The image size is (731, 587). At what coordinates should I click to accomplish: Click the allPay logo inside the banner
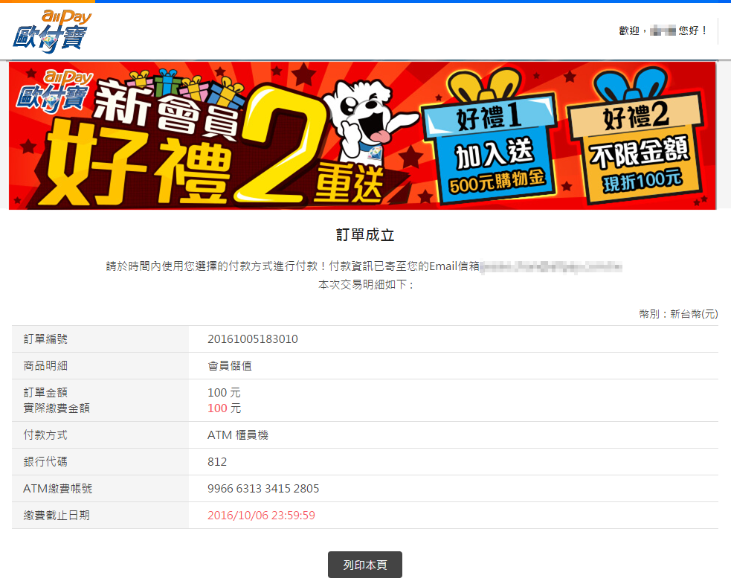[54, 92]
